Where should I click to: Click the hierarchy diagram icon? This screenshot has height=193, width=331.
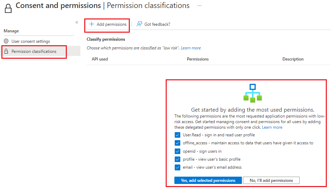click(253, 93)
